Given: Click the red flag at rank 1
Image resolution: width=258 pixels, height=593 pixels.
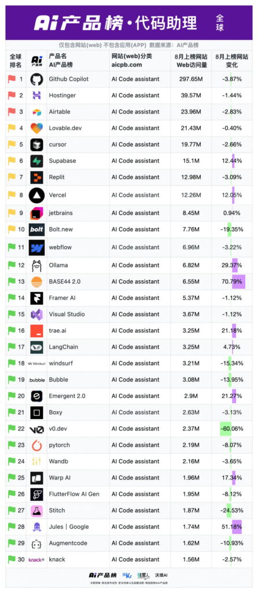Looking at the screenshot, I should click(12, 79).
